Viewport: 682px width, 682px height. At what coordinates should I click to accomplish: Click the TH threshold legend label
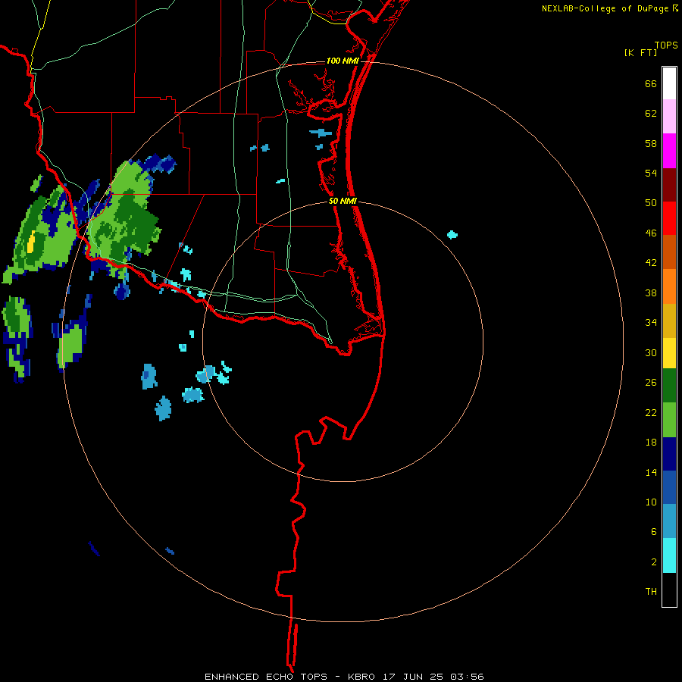[x=651, y=592]
